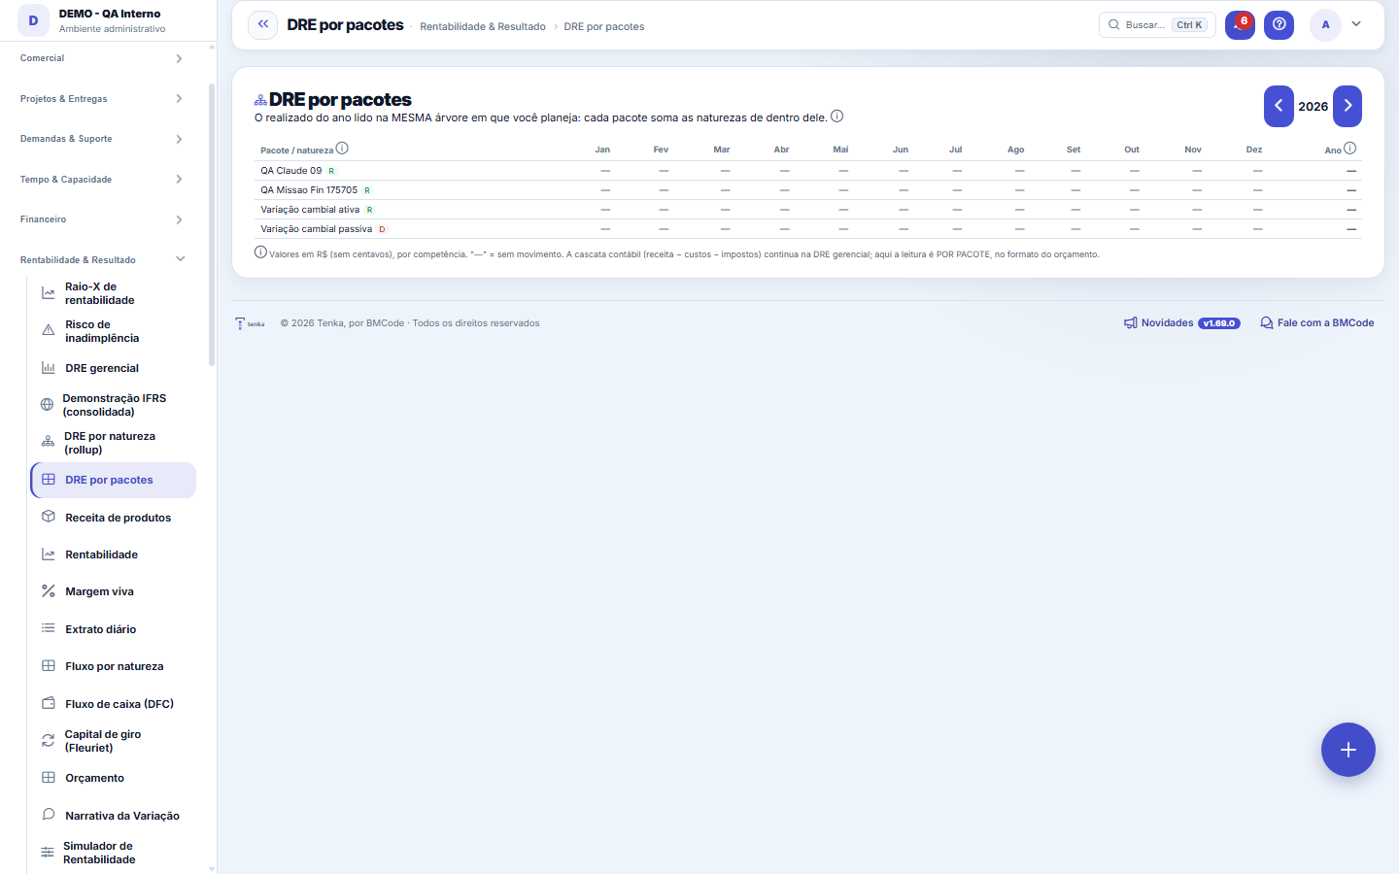Click the info icon beside the page description
The width and height of the screenshot is (1399, 874).
click(836, 117)
